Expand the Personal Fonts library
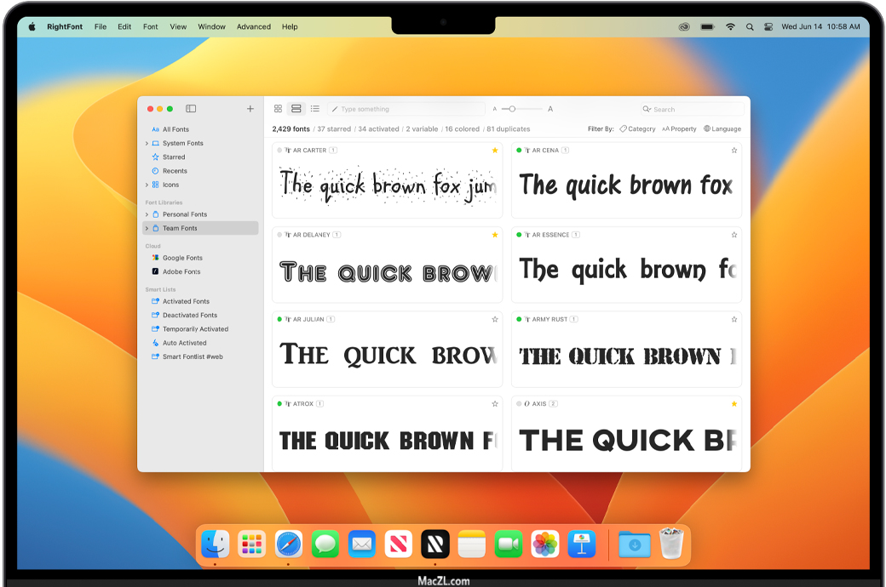The height and width of the screenshot is (587, 886). click(x=147, y=214)
